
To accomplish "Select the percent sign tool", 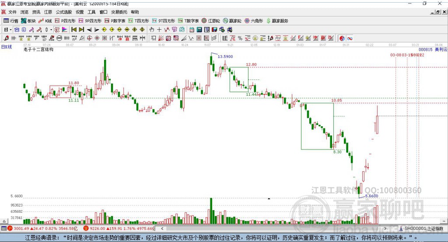I will click(240, 38).
